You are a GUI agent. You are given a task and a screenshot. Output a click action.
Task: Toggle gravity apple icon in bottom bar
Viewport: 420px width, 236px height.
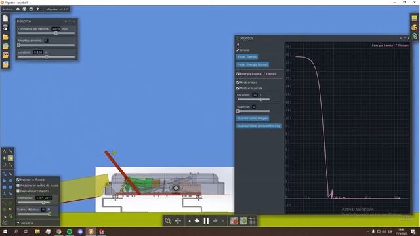(234, 221)
